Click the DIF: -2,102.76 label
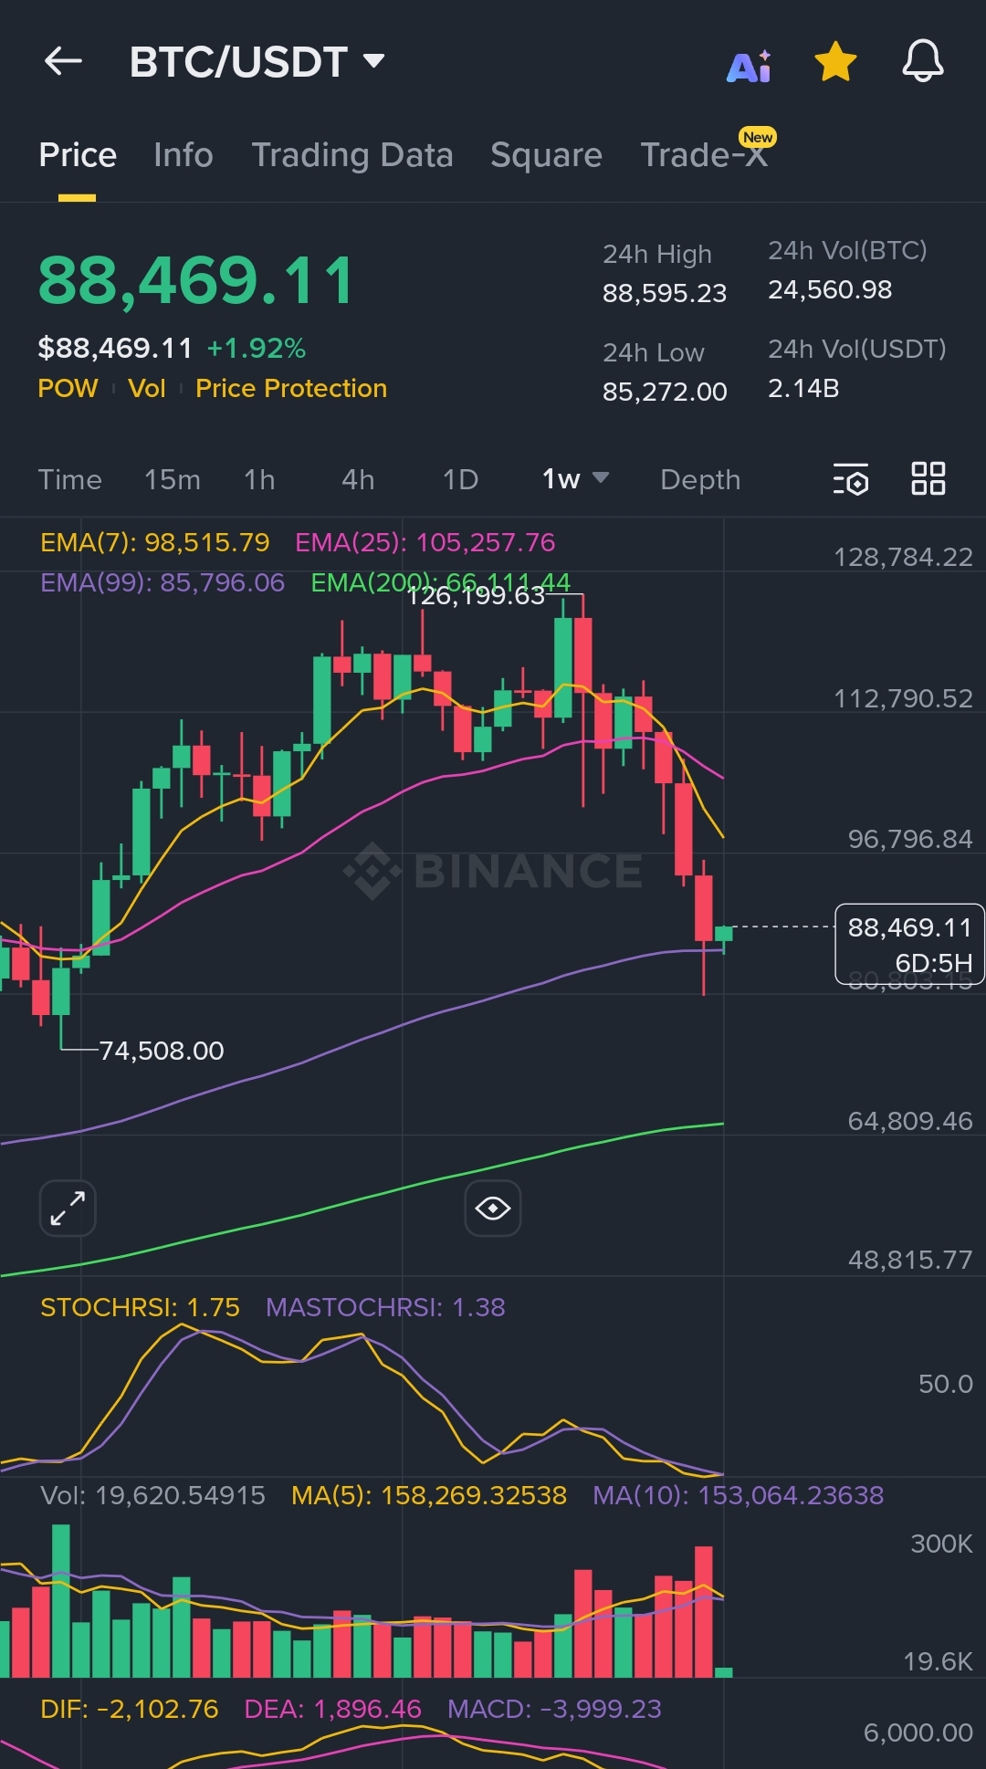This screenshot has width=986, height=1769. click(130, 1709)
